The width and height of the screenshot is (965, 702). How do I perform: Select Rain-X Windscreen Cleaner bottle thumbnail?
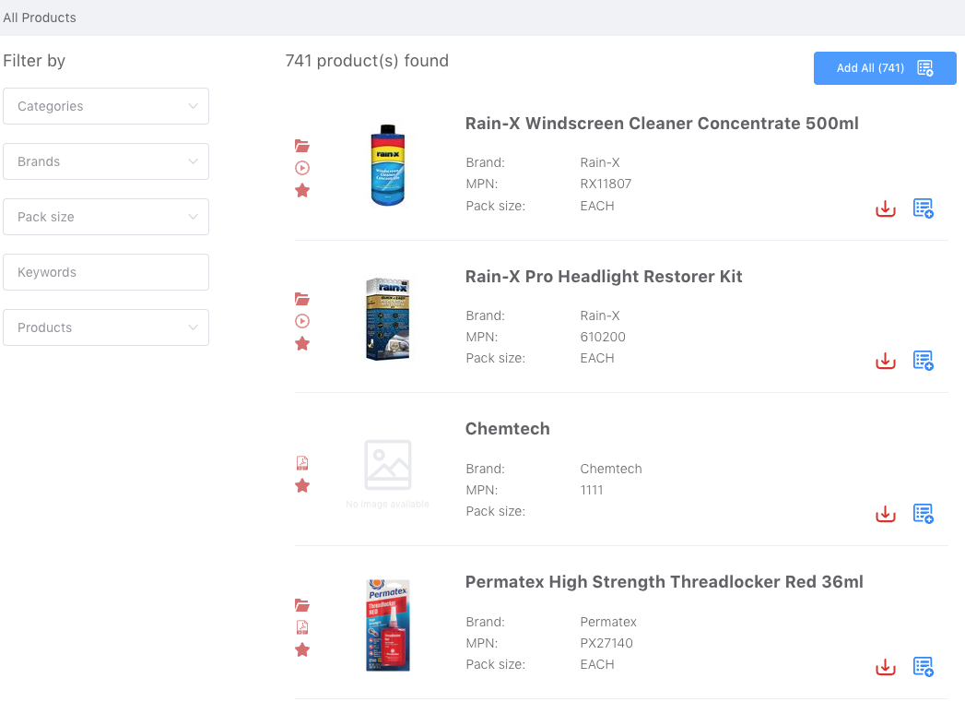(388, 165)
